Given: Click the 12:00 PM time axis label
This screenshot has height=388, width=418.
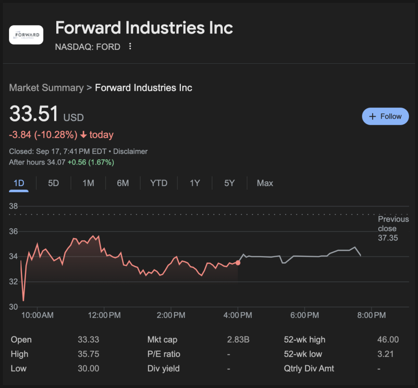Looking at the screenshot, I should (x=104, y=315).
